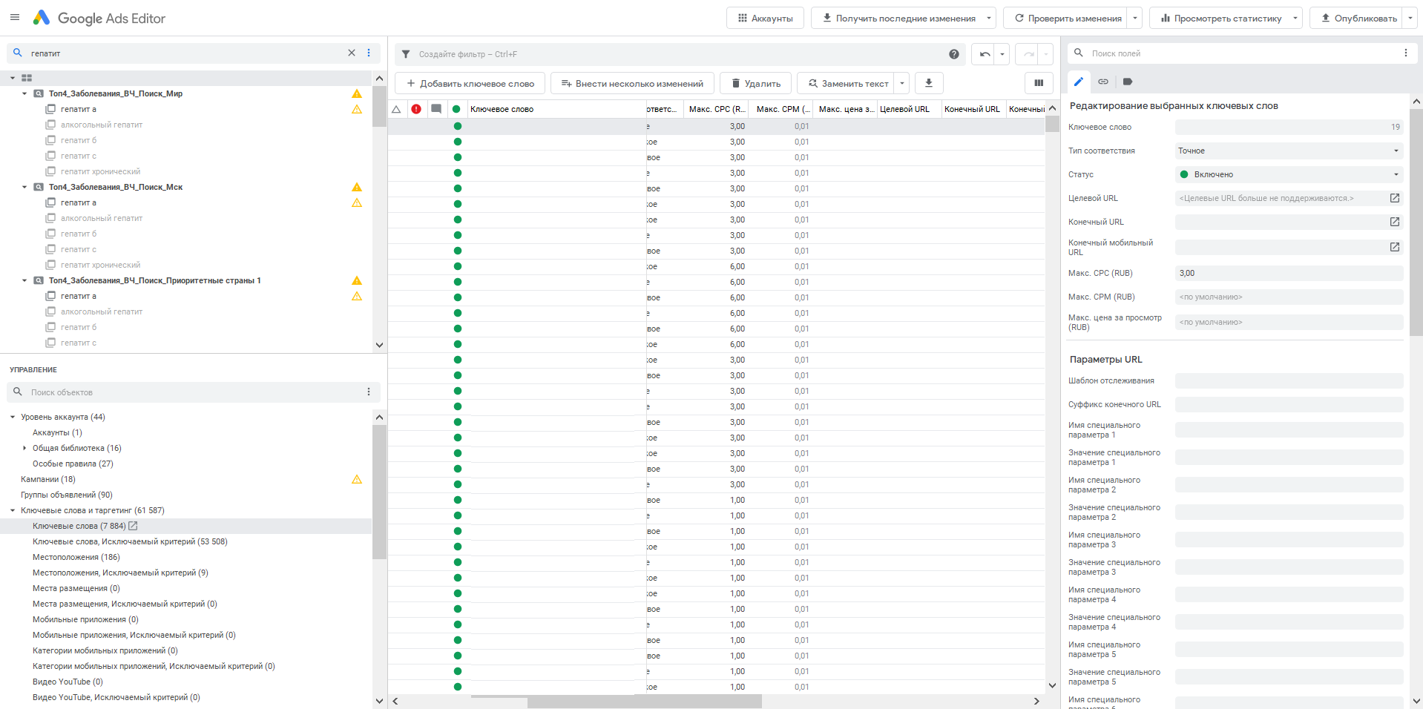This screenshot has height=709, width=1423.
Task: Open the Статус Включено dropdown
Action: [x=1289, y=174]
